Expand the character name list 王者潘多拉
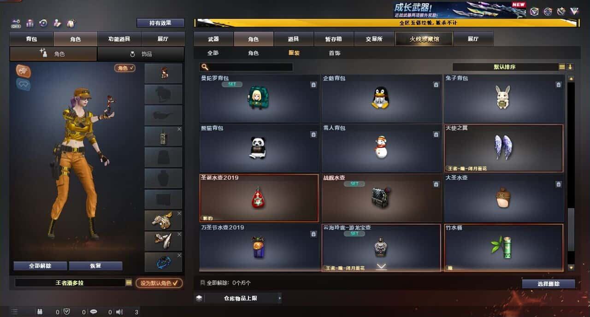This screenshot has width=590, height=317. pyautogui.click(x=129, y=283)
